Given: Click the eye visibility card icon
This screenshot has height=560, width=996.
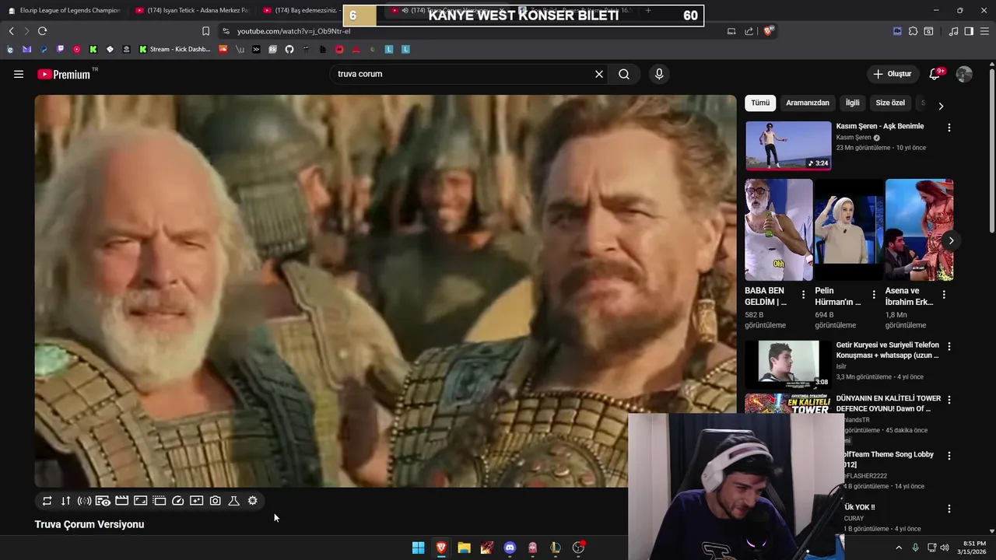Looking at the screenshot, I should pos(103,501).
